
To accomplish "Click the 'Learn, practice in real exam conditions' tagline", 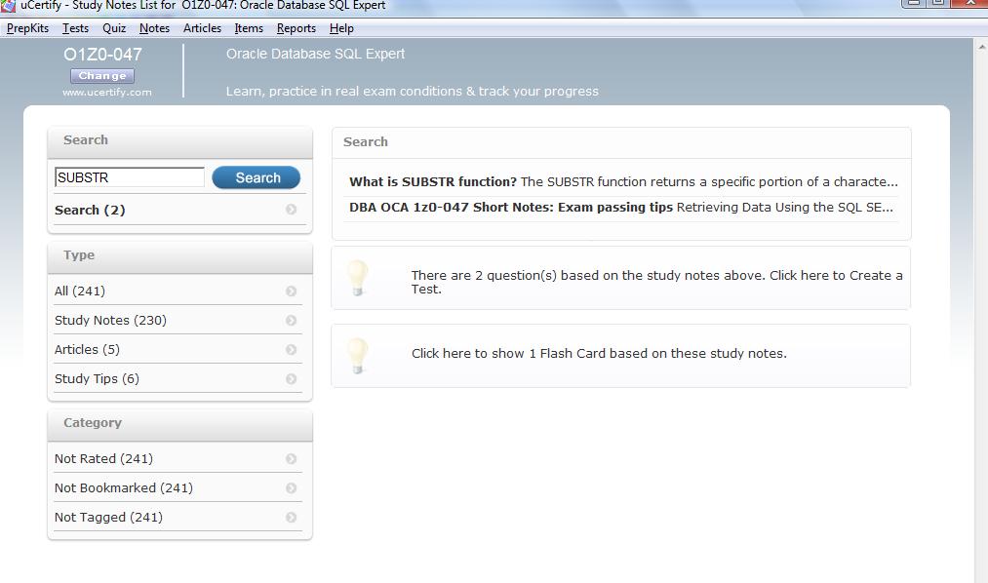I will tap(413, 92).
